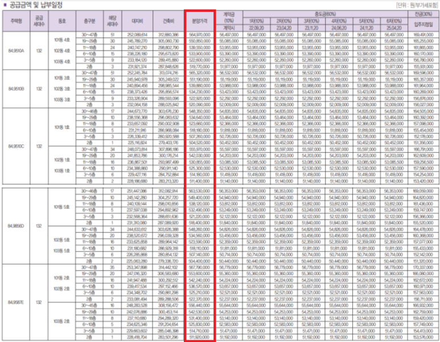Viewport: 440px width, 342px height.
Task: Select the '공급 세대수' column header
Action: 39,21
